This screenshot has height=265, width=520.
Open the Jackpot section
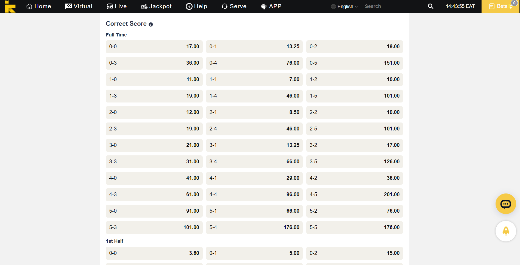(156, 6)
